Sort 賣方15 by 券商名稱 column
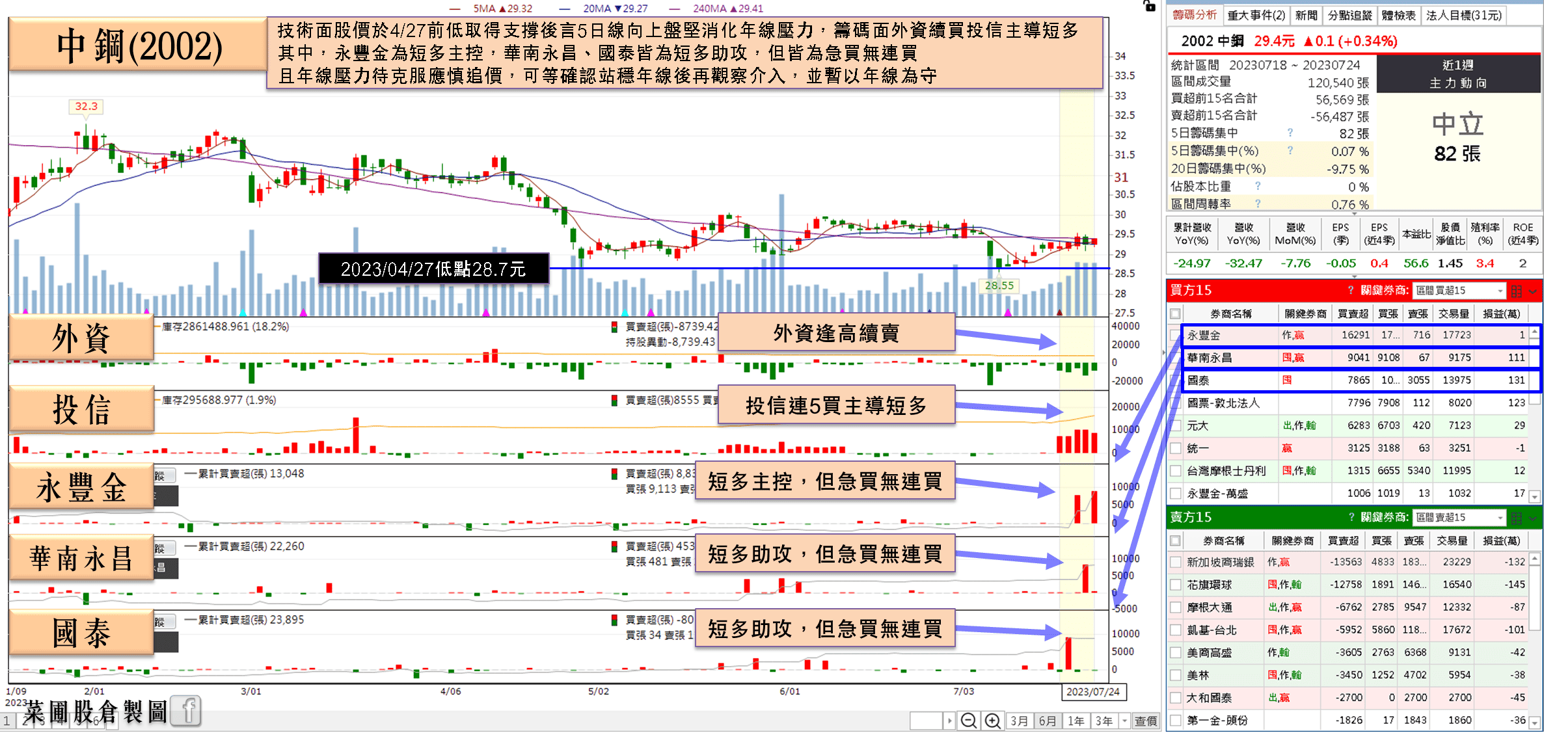 tap(1223, 540)
